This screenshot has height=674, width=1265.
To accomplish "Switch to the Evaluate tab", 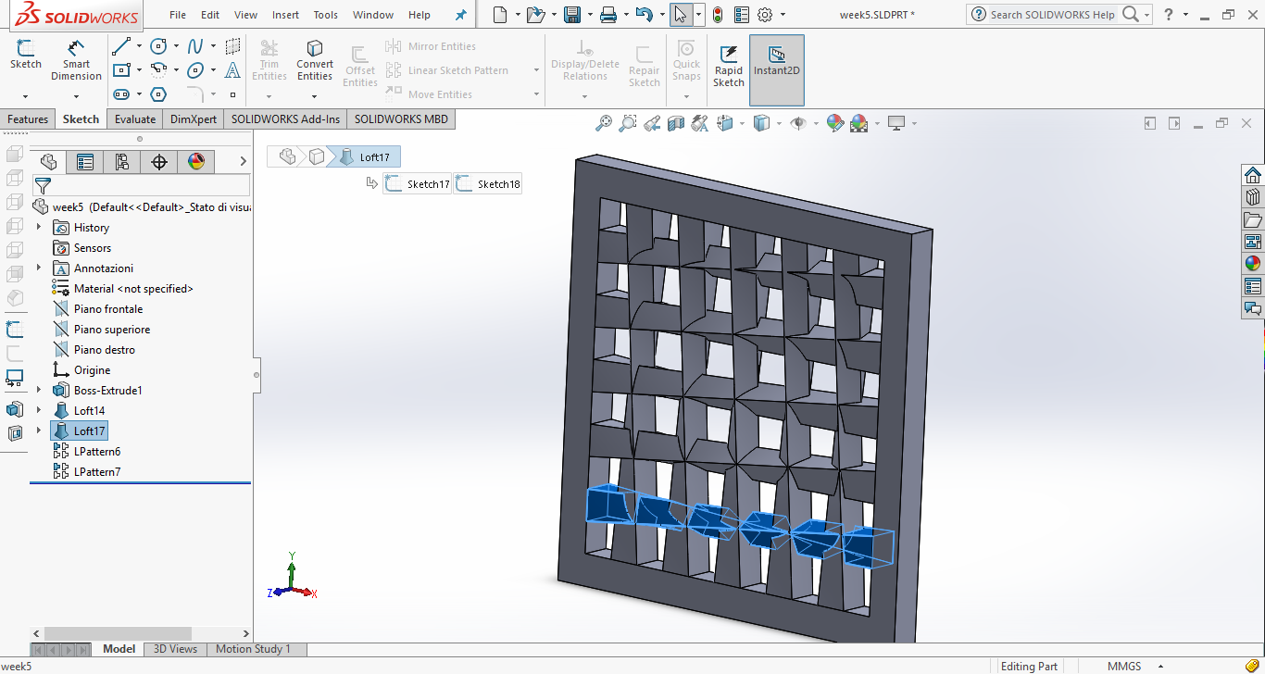I will click(135, 119).
